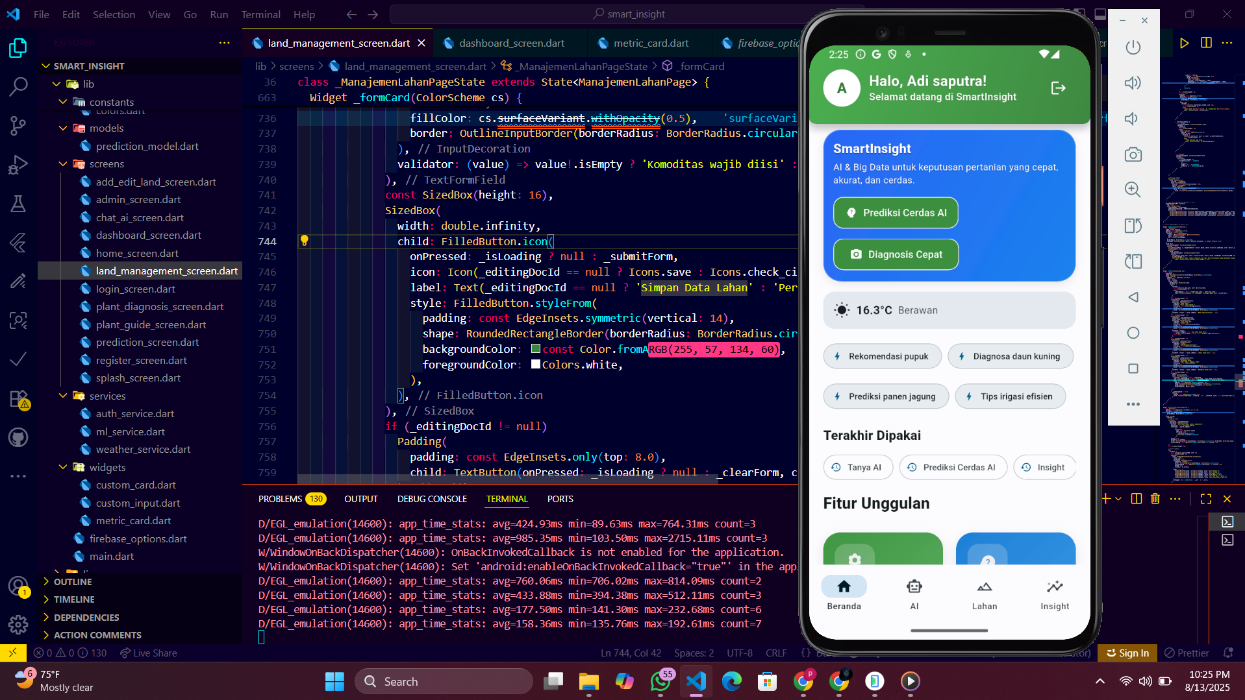Open chat_ai_screen.dart in the explorer
The width and height of the screenshot is (1245, 700).
click(140, 217)
